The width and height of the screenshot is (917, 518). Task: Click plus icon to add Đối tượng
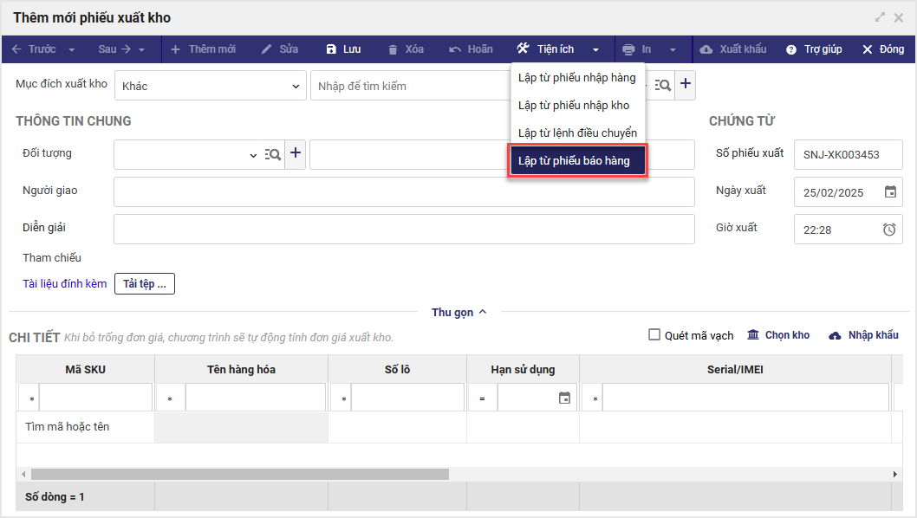296,153
